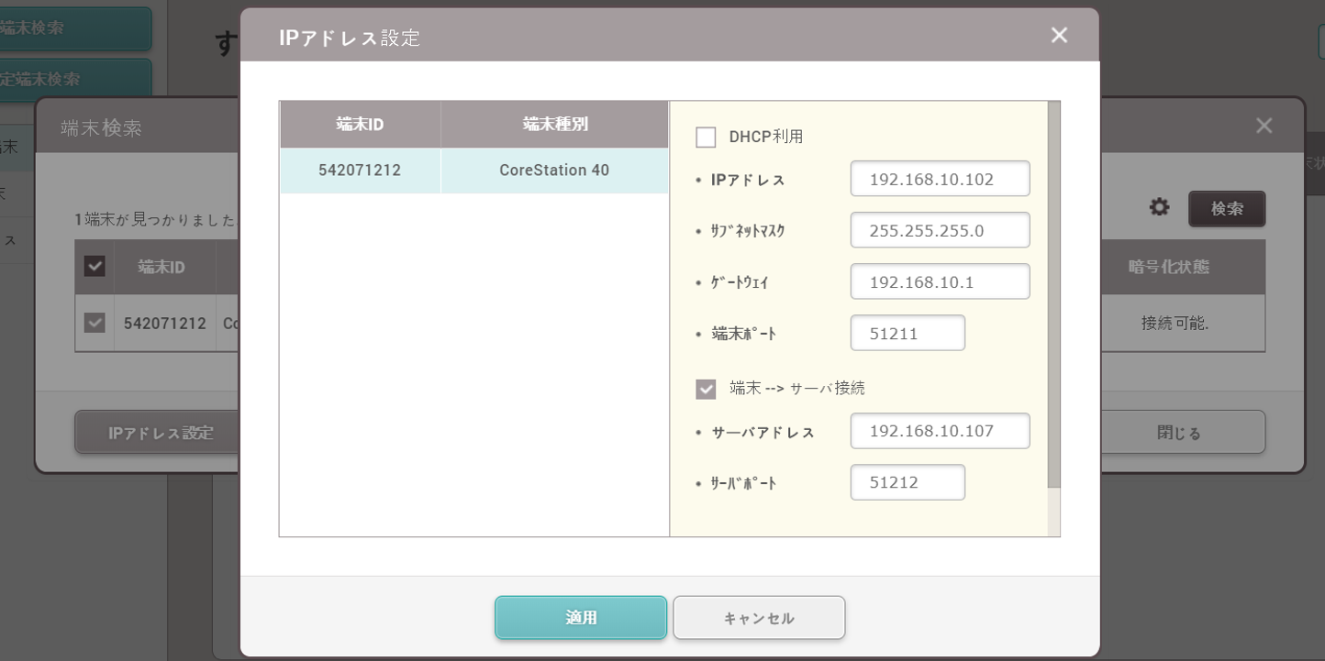Click the サーバポート input field

[x=907, y=482]
